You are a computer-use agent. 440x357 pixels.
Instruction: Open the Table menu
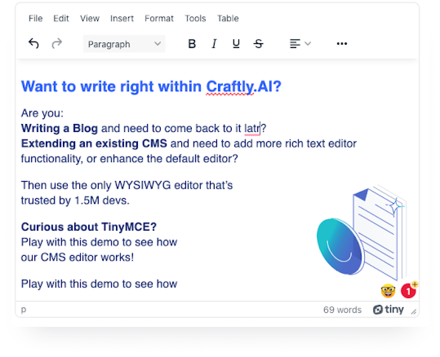(228, 18)
